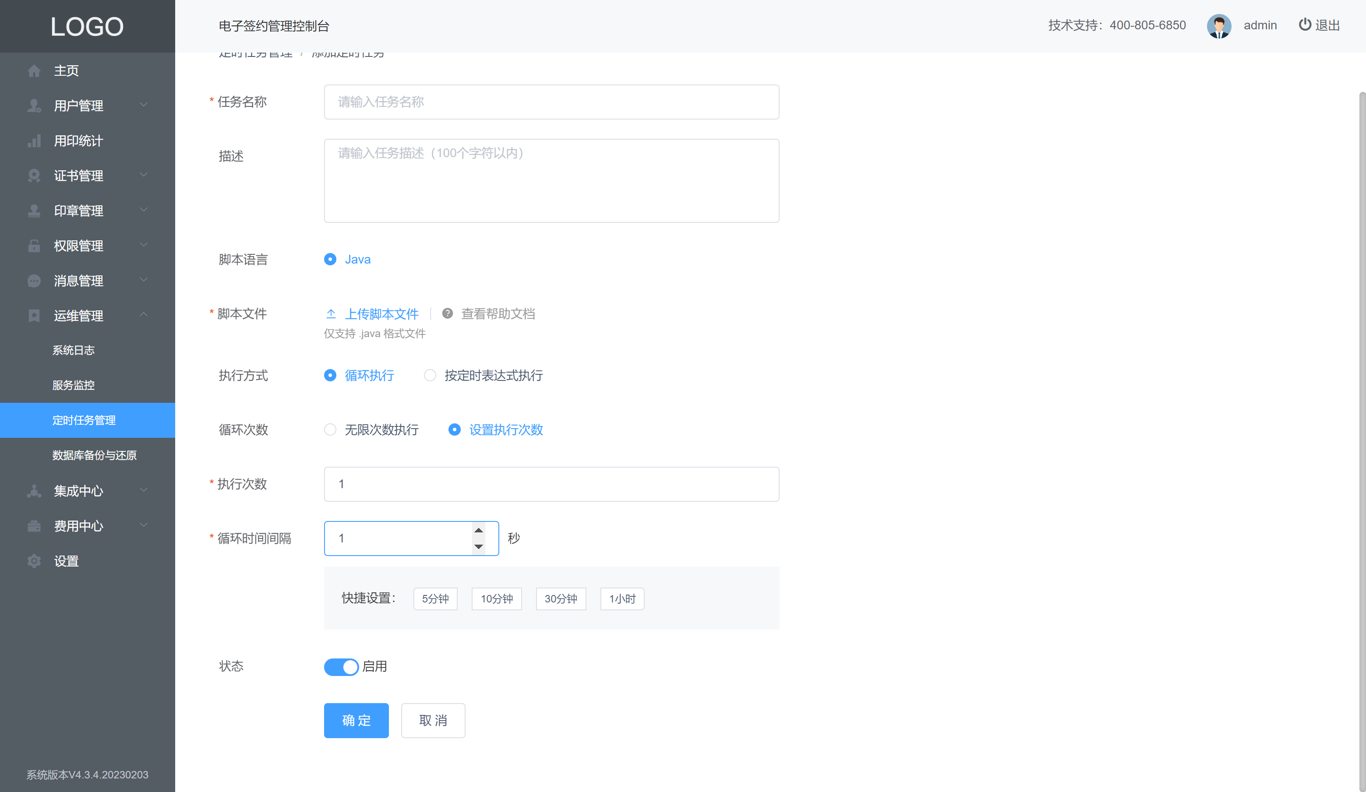The image size is (1366, 792).
Task: Click the 确定 confirm button
Action: (356, 721)
